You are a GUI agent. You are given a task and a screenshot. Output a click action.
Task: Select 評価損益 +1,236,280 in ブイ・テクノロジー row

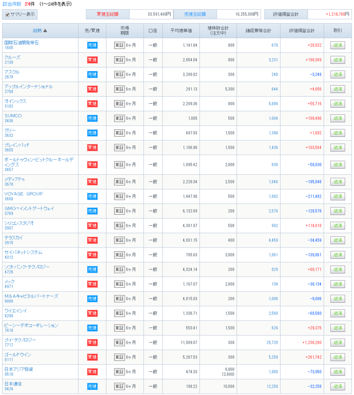pyautogui.click(x=312, y=343)
